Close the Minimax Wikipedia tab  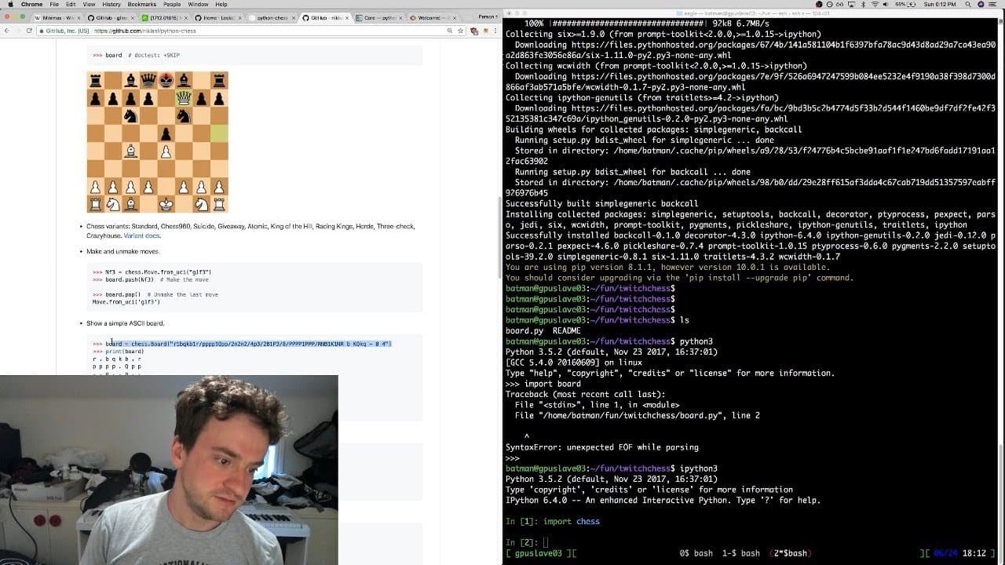coord(79,17)
